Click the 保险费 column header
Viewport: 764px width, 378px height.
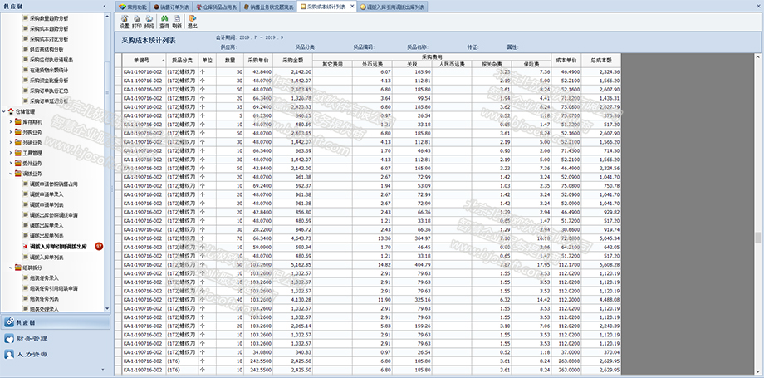point(531,64)
